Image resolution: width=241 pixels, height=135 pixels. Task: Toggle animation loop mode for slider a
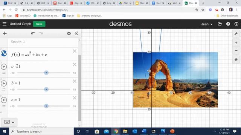pyautogui.click(x=4, y=73)
